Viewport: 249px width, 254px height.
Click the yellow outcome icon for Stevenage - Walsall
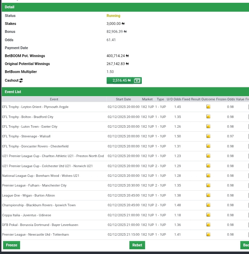(x=208, y=136)
